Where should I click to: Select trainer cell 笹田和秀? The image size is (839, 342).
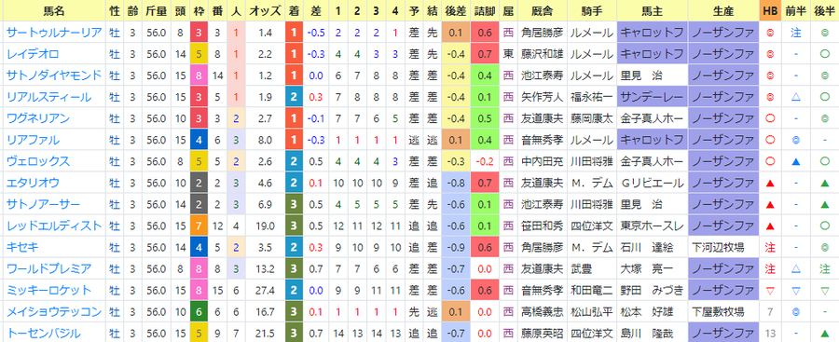[x=543, y=226]
